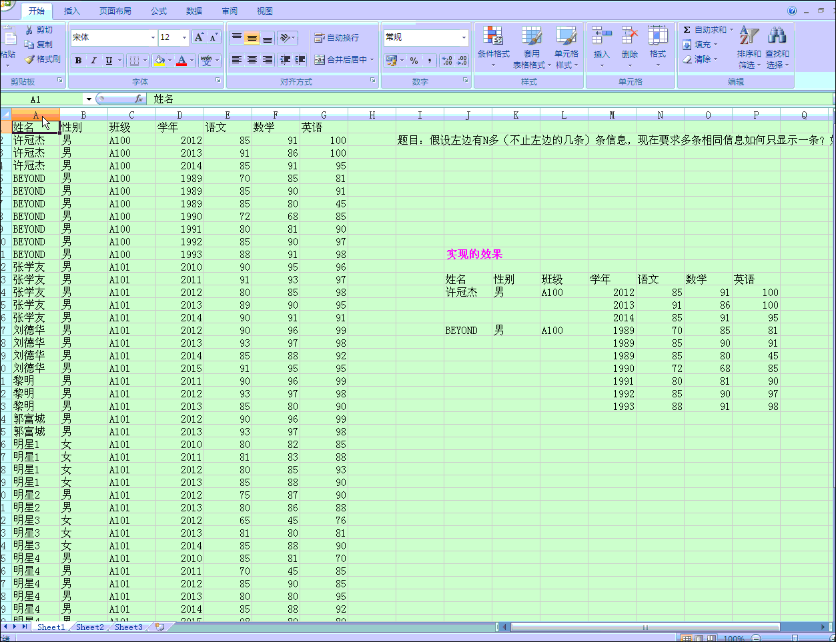Click the AutoSum (自动求和) button
The height and width of the screenshot is (642, 836).
click(706, 30)
